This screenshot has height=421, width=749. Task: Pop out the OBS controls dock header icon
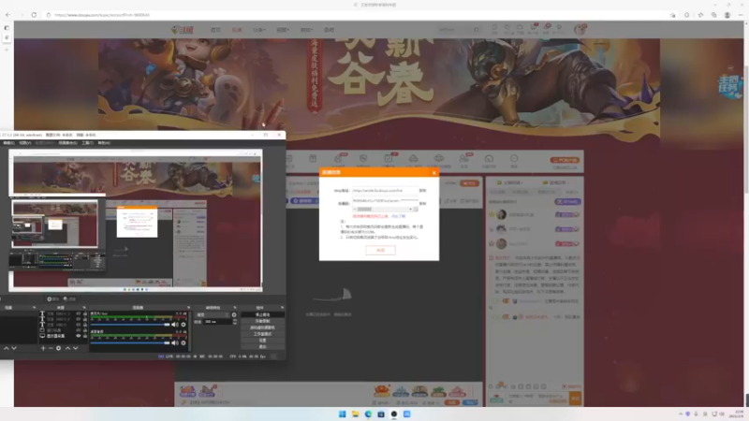click(283, 308)
